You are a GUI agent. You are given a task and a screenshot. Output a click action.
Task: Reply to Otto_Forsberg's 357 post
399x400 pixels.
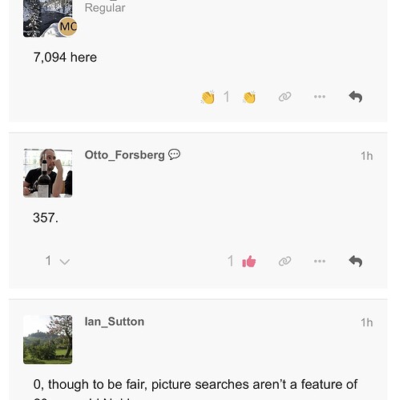tap(356, 261)
